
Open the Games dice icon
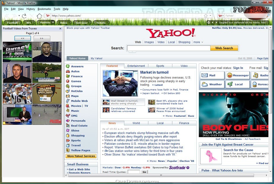(68, 81)
